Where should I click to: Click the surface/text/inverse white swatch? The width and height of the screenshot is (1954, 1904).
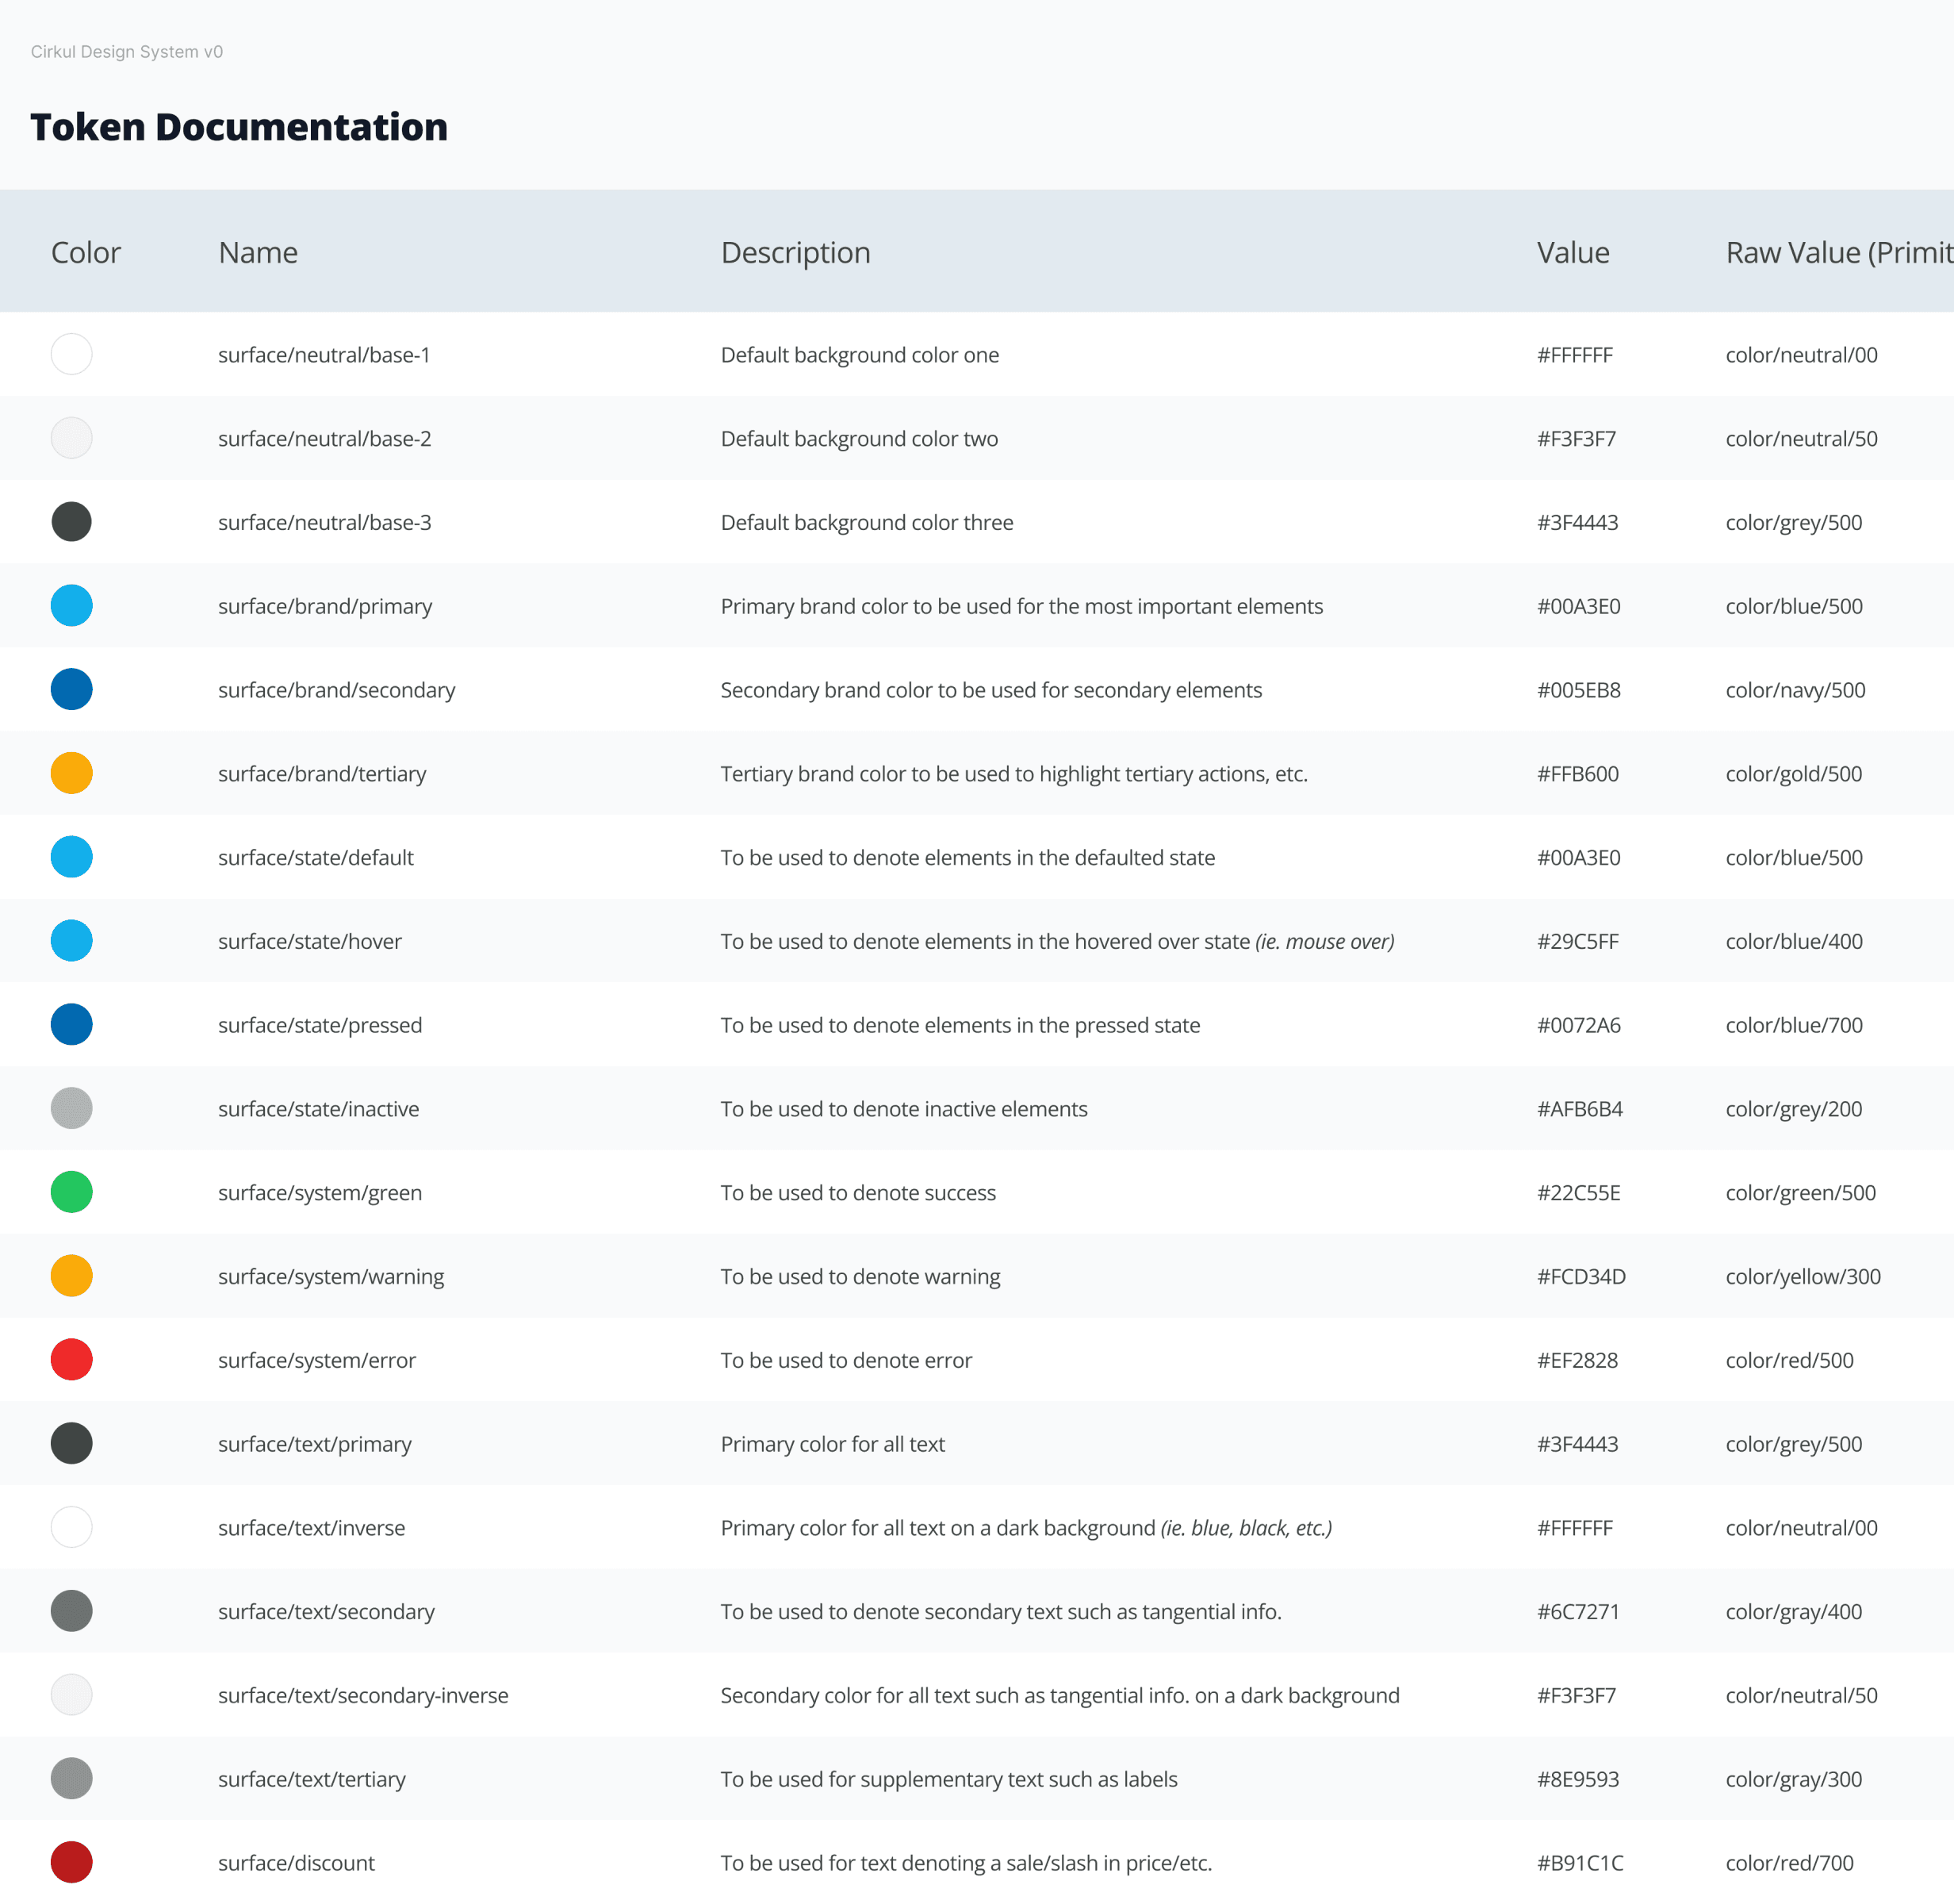(x=71, y=1527)
